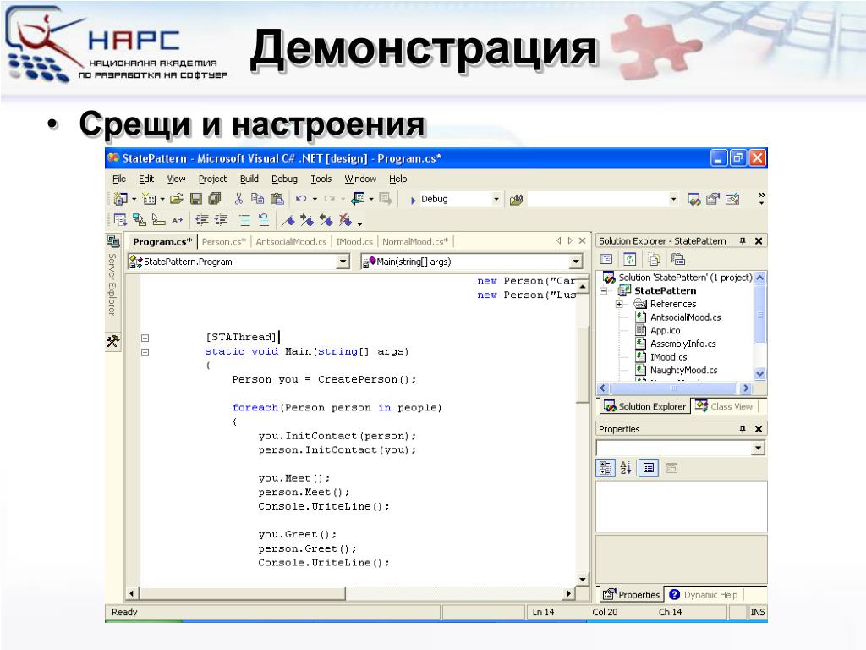This screenshot has width=866, height=650.
Task: Click the Paste clipboard icon
Action: point(277,198)
